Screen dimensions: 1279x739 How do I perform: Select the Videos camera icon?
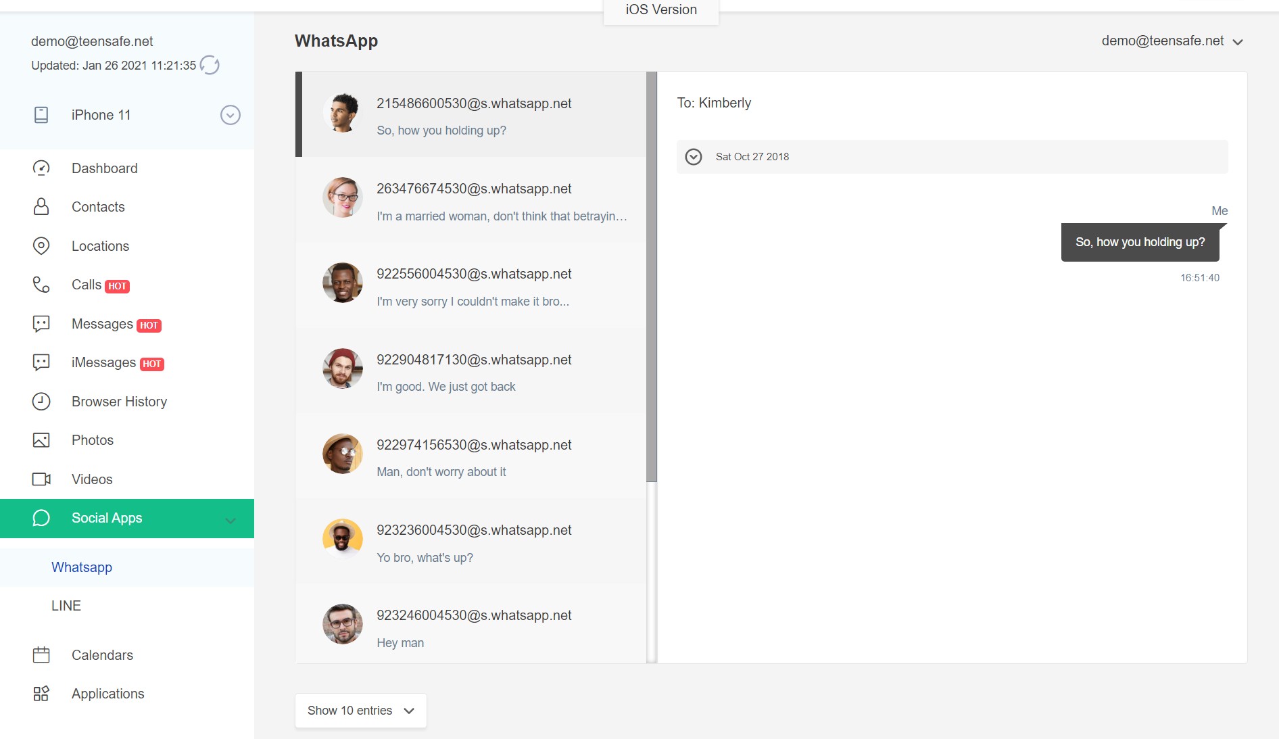[41, 479]
